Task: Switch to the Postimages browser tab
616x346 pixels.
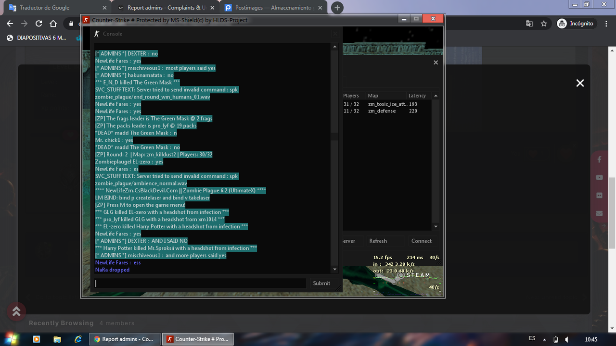Action: [x=274, y=8]
